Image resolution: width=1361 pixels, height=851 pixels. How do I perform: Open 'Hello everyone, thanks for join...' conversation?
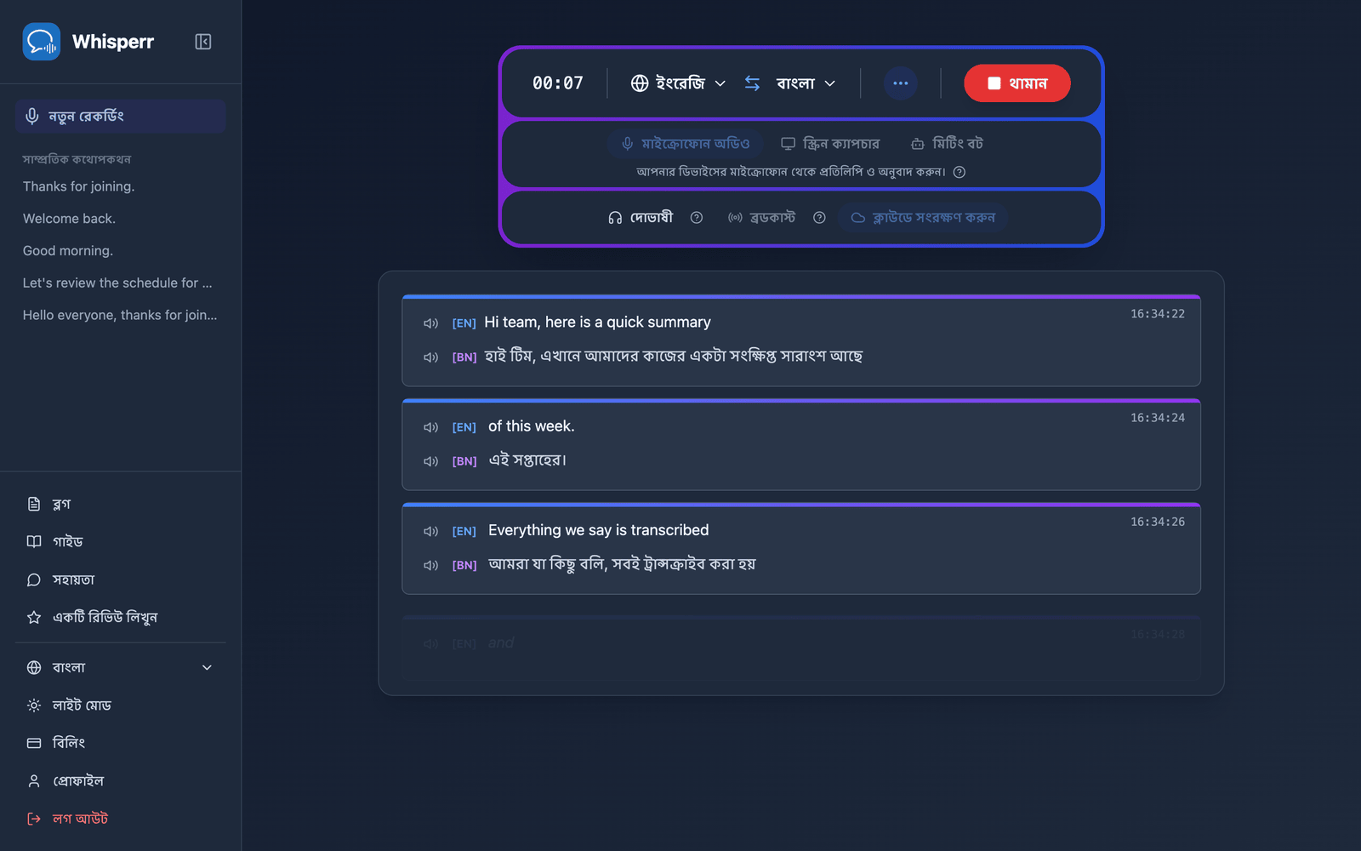tap(120, 315)
